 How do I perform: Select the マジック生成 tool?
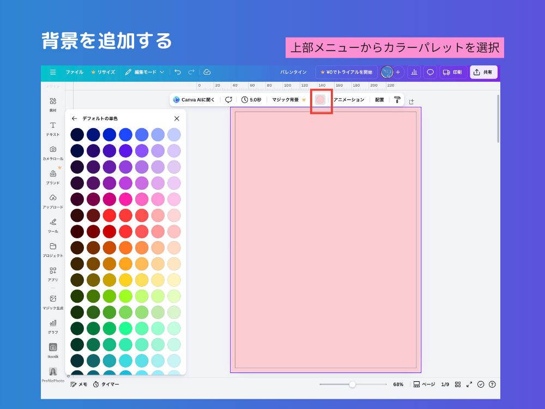point(52,302)
